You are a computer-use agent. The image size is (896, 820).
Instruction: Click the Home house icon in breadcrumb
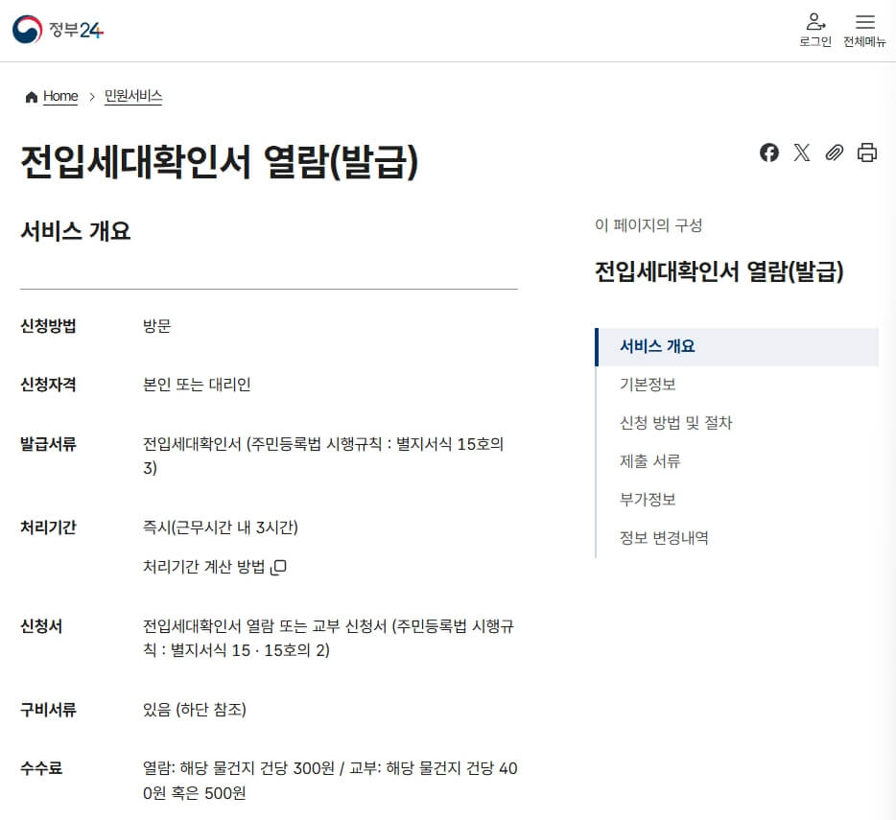(x=32, y=96)
